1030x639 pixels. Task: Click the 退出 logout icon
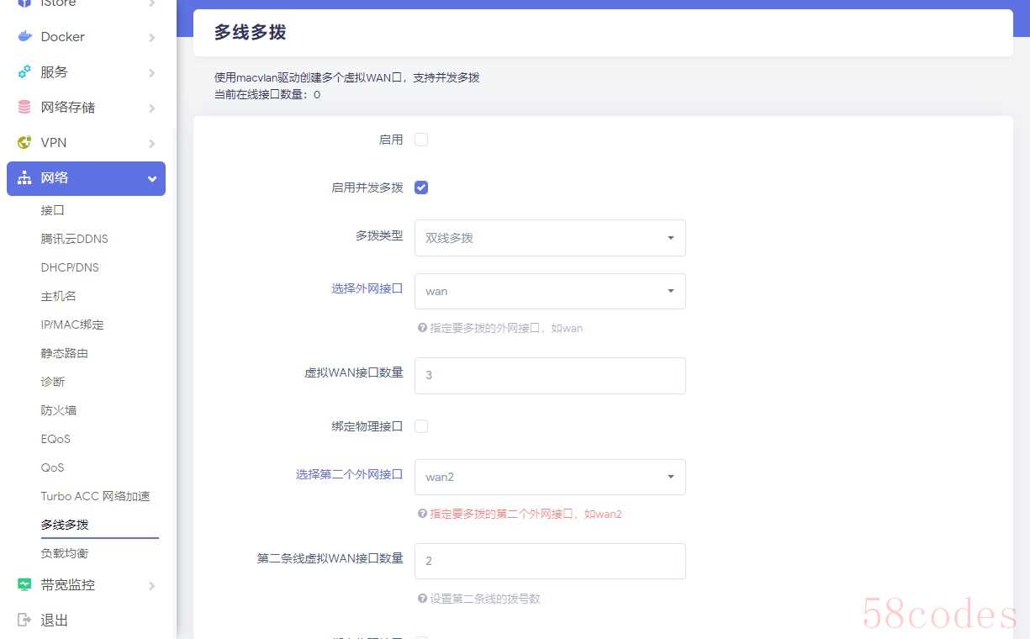point(24,620)
